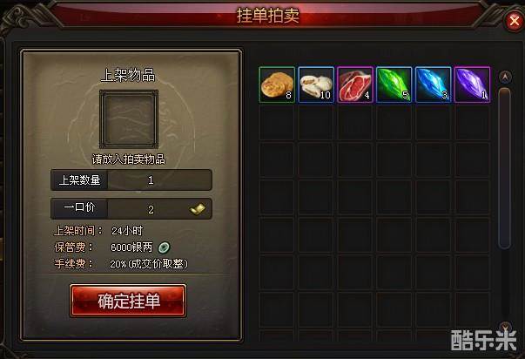Click the empty slot below the fried pancake

pos(277,122)
